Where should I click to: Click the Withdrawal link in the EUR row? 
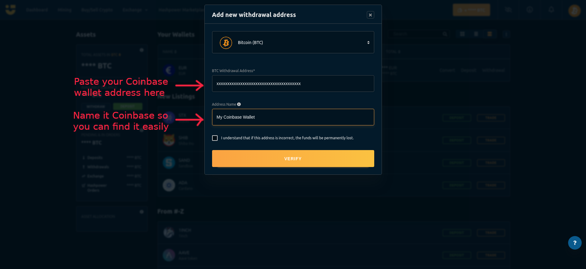click(493, 70)
